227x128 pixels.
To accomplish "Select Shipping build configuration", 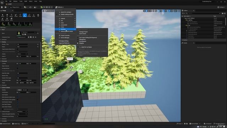I will 81,43.
